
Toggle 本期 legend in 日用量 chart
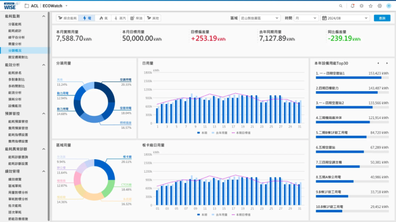pos(202,132)
